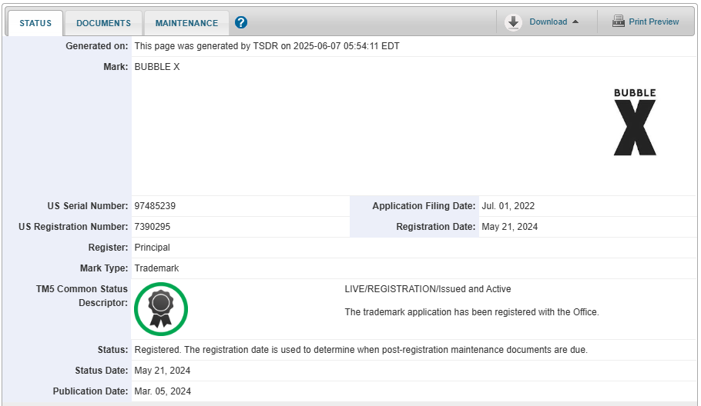This screenshot has width=701, height=406.
Task: Expand the Download dropdown arrow
Action: tap(575, 22)
